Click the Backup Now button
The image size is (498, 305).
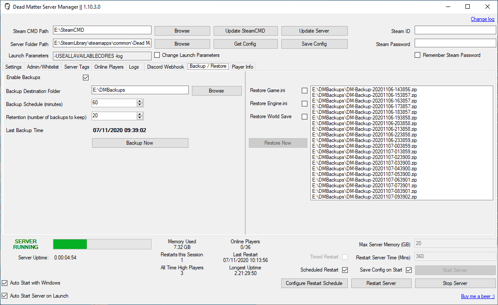(x=139, y=143)
